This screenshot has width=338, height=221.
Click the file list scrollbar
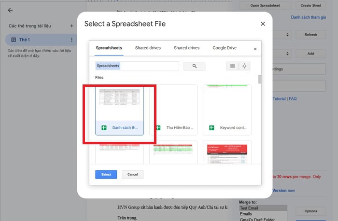pyautogui.click(x=260, y=79)
